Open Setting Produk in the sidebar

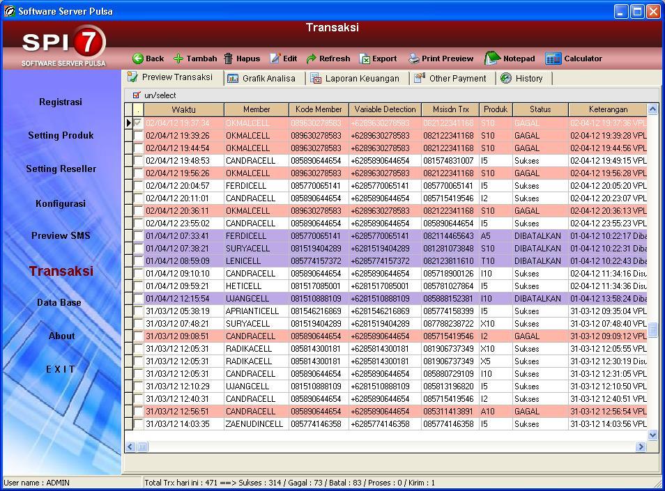coord(61,135)
